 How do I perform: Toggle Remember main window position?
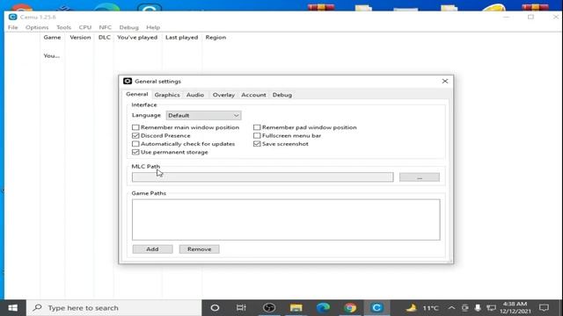click(135, 127)
